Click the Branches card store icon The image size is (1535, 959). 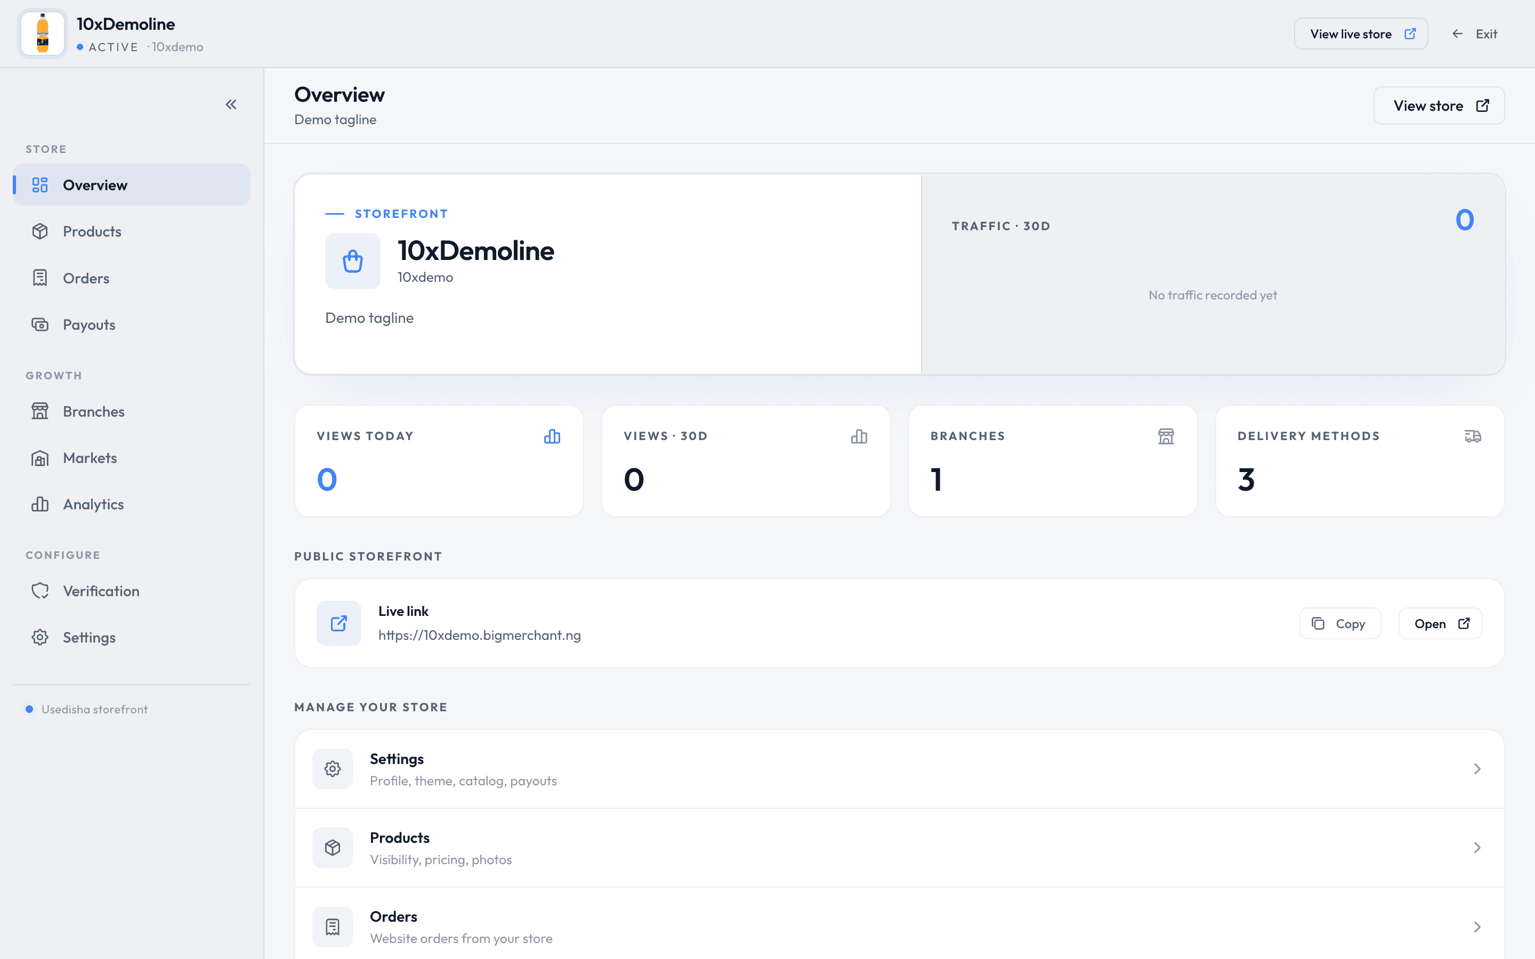(1166, 436)
